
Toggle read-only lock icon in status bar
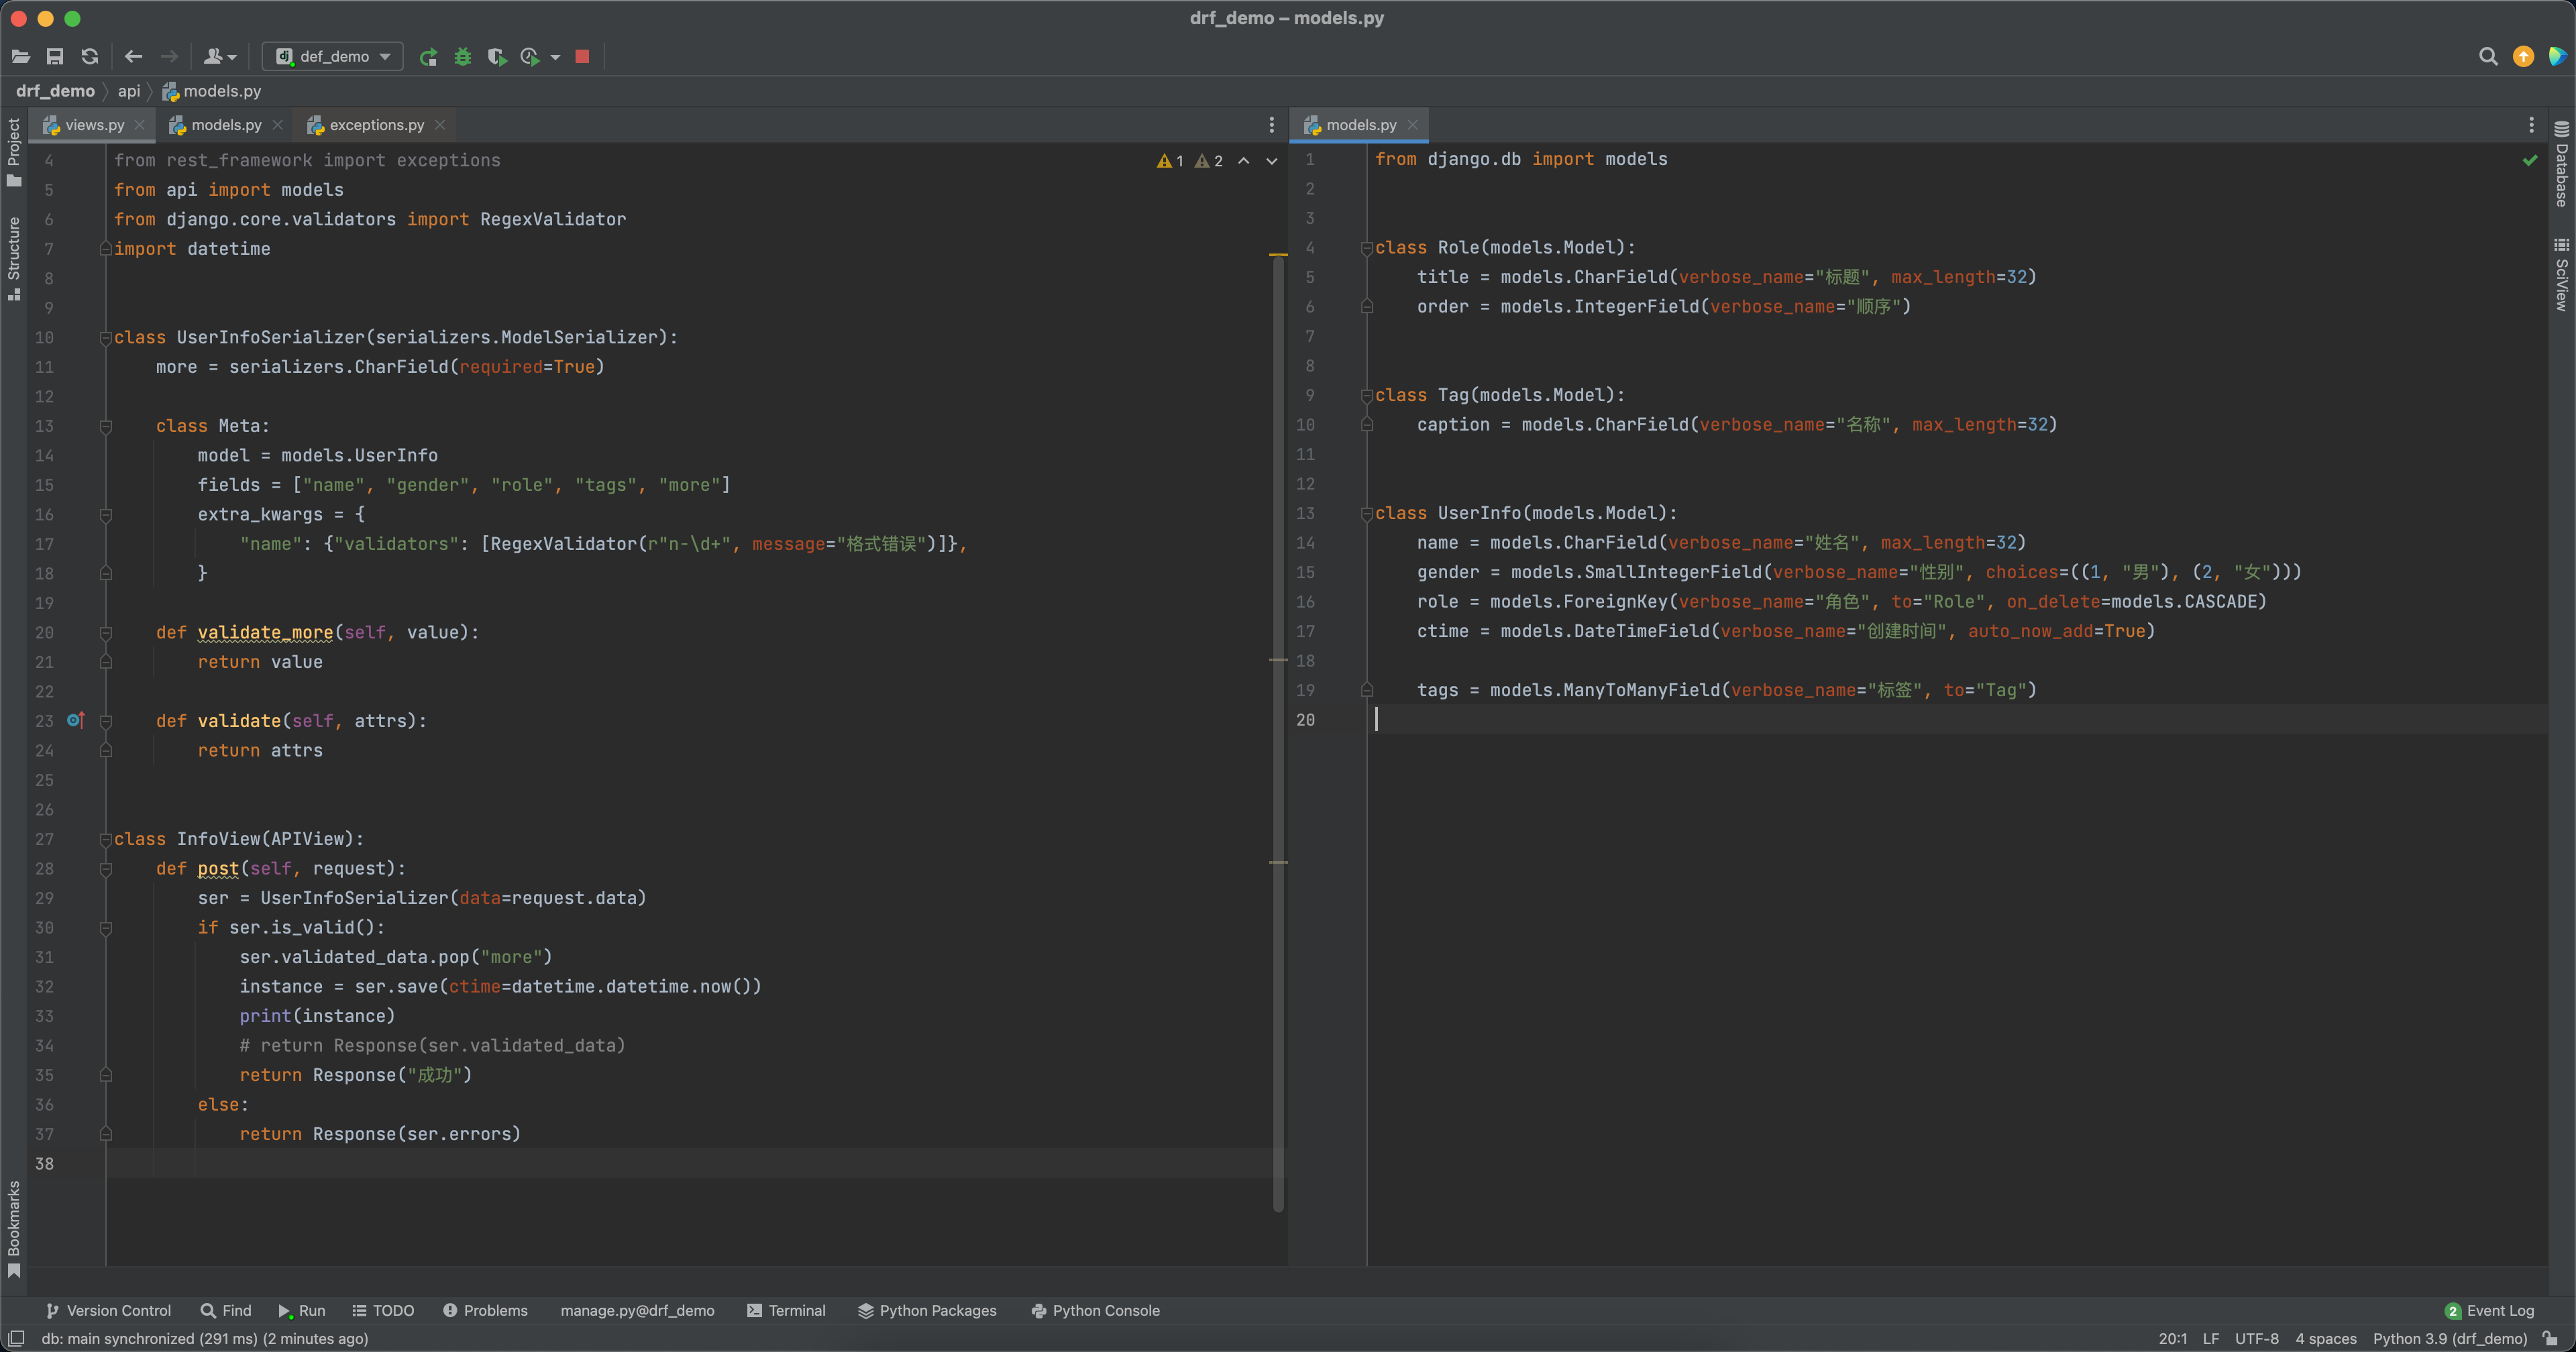2551,1338
